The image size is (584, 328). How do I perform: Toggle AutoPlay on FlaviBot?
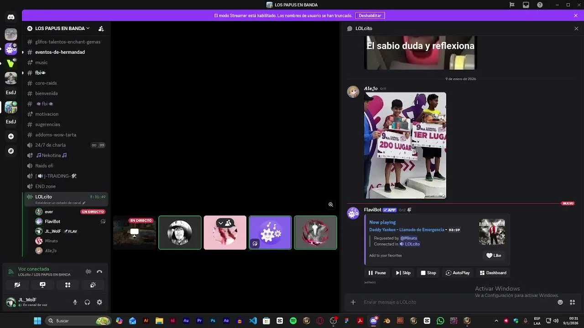click(x=458, y=273)
